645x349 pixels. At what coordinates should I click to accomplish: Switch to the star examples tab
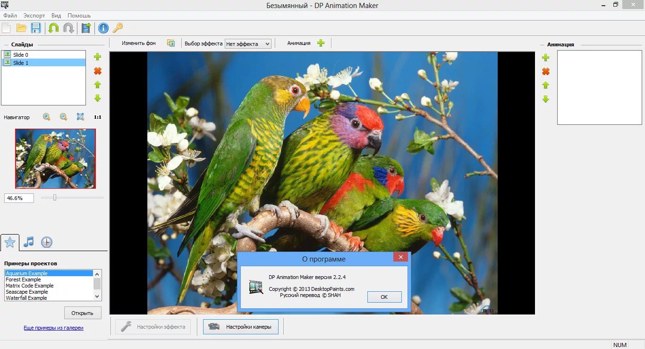[x=10, y=243]
